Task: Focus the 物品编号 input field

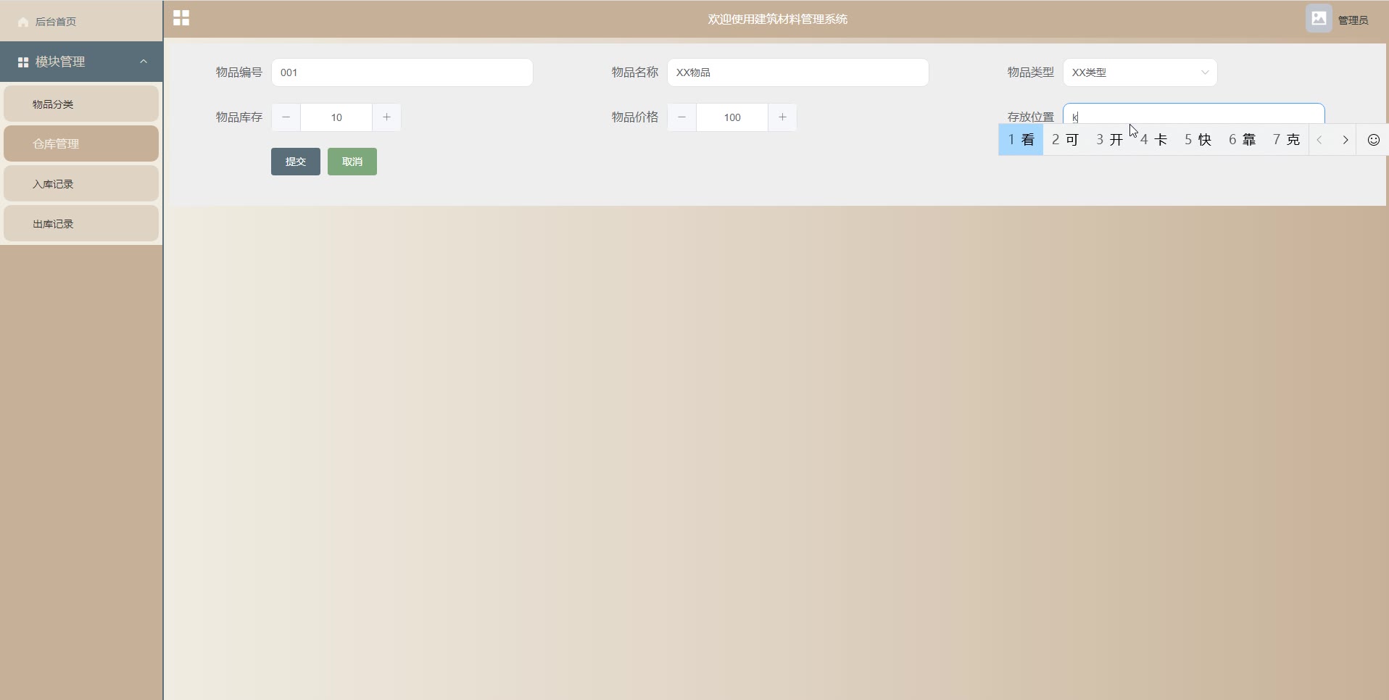Action: point(402,72)
